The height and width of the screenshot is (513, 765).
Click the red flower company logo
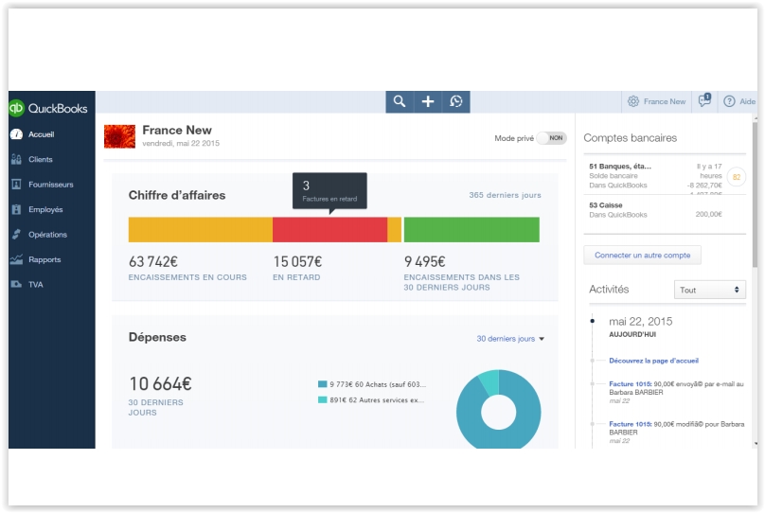tap(119, 136)
